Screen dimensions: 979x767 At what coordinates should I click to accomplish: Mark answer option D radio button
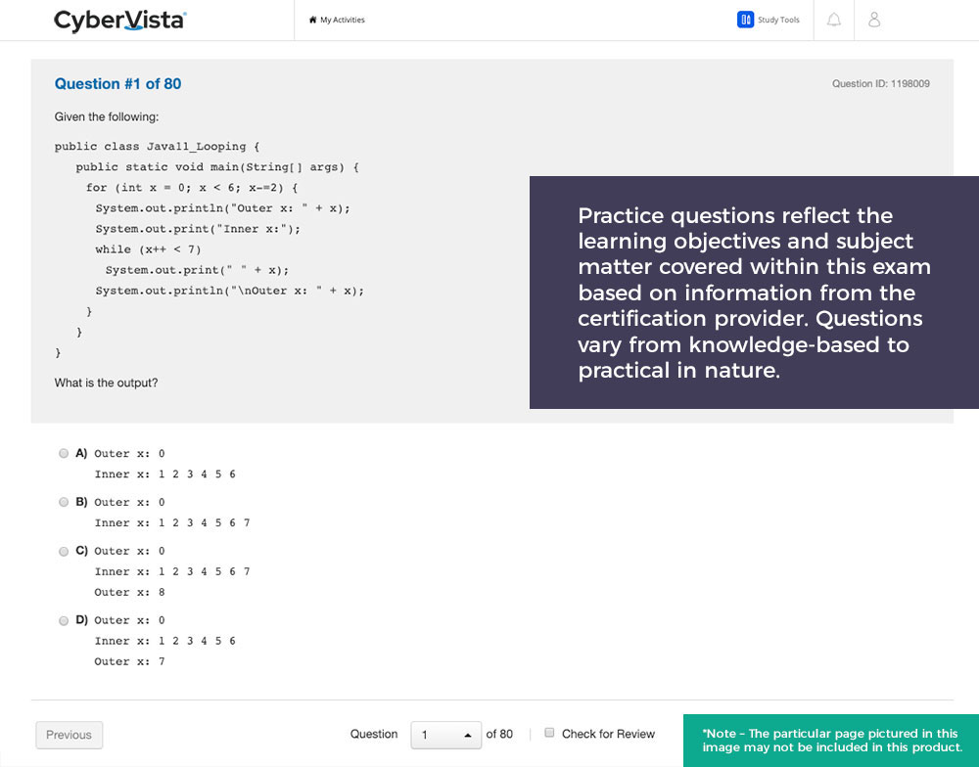64,620
